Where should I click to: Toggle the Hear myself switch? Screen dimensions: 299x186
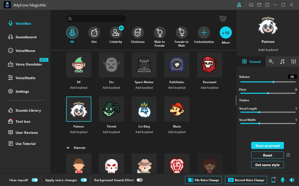[x=35, y=180]
